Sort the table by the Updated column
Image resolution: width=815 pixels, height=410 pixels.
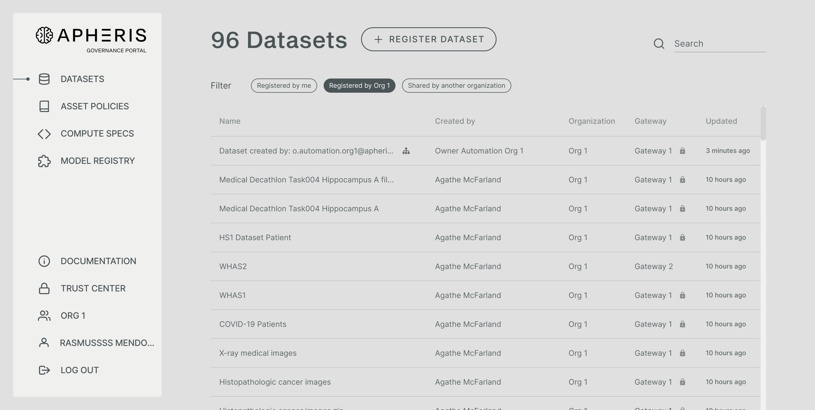[721, 121]
